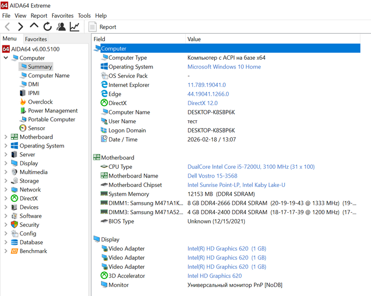
Task: Click the Sensor gauge icon in tree
Action: tap(23, 128)
